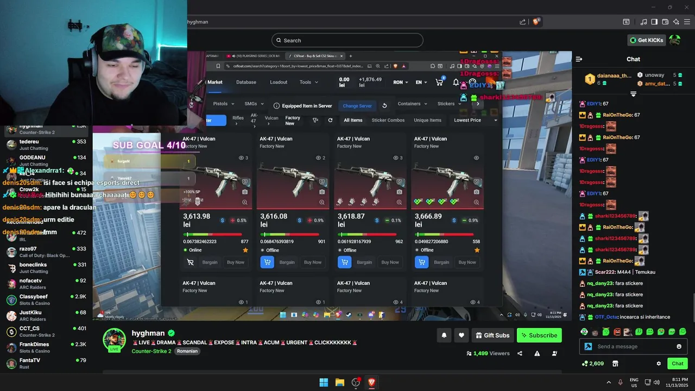
Task: Click the Get KICKs button
Action: point(646,40)
